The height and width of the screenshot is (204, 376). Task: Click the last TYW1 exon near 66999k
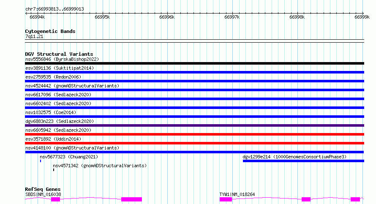[x=355, y=199]
